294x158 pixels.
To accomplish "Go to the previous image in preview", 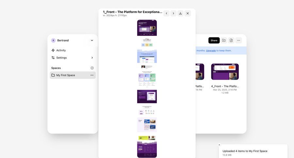I will click(x=166, y=13).
